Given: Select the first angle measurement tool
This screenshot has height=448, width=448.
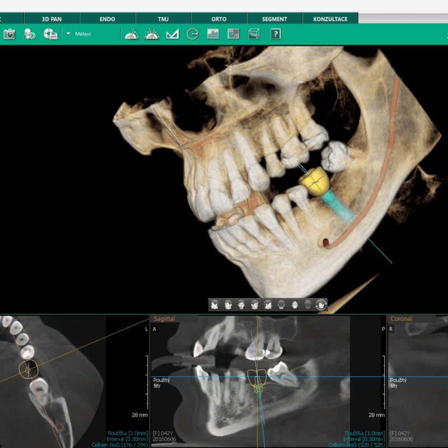Looking at the screenshot, I should [131, 34].
